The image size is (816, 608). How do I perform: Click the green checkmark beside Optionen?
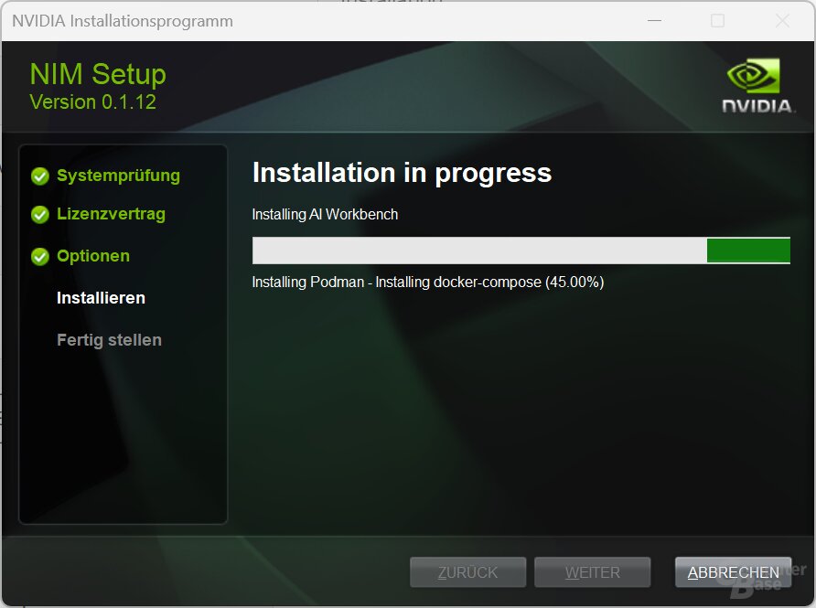click(x=40, y=257)
